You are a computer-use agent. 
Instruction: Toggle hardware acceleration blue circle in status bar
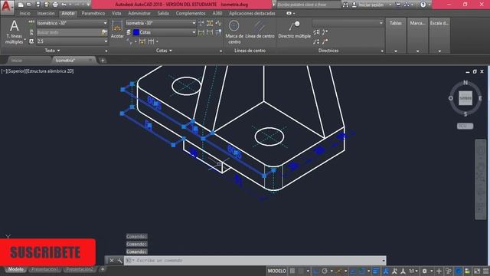tap(459, 271)
